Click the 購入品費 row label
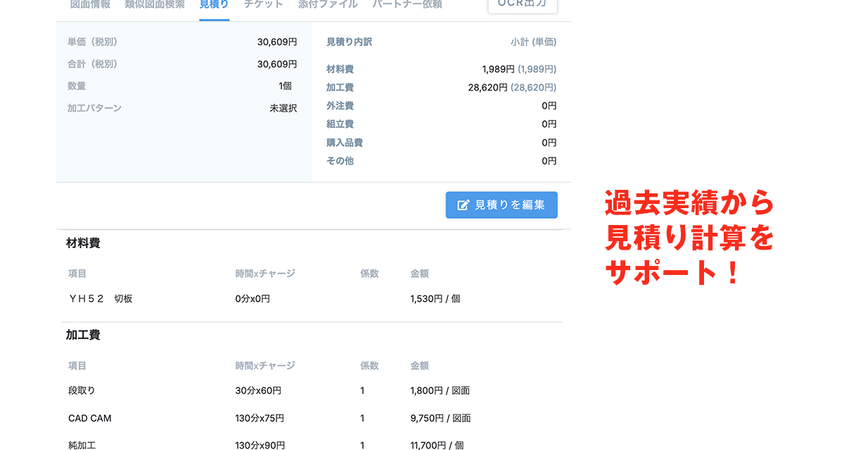The width and height of the screenshot is (844, 450). (x=345, y=142)
